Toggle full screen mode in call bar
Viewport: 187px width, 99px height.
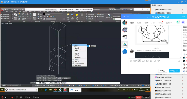click(x=27, y=97)
